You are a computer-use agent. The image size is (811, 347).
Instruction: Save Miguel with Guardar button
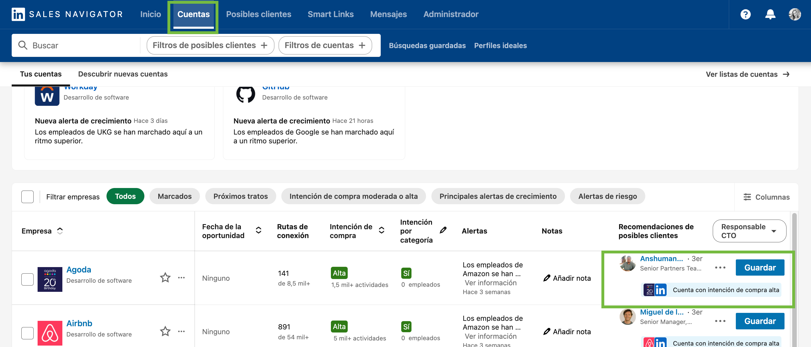pyautogui.click(x=760, y=321)
